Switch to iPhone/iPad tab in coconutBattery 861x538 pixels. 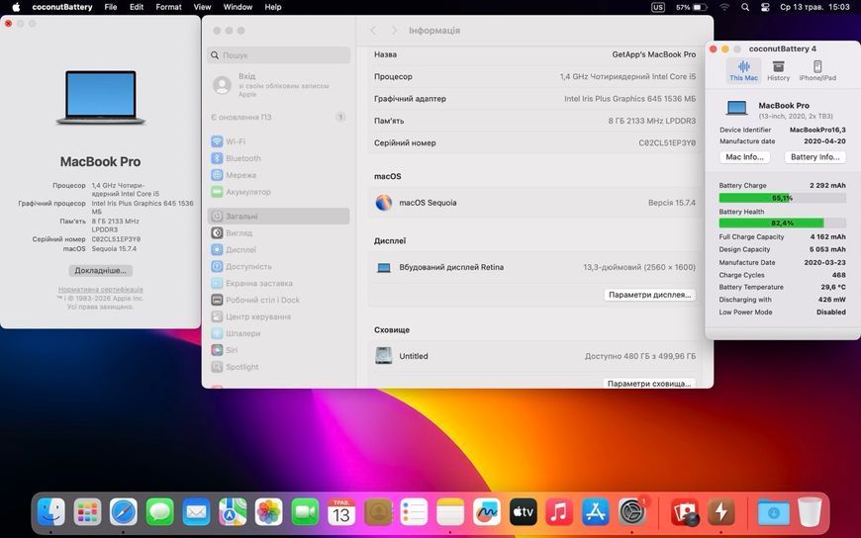[817, 71]
